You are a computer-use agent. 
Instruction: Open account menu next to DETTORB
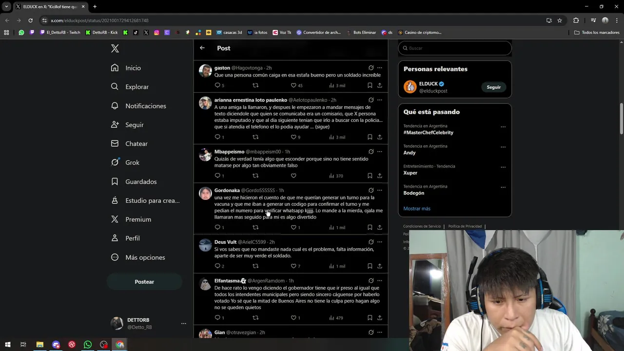point(183,324)
